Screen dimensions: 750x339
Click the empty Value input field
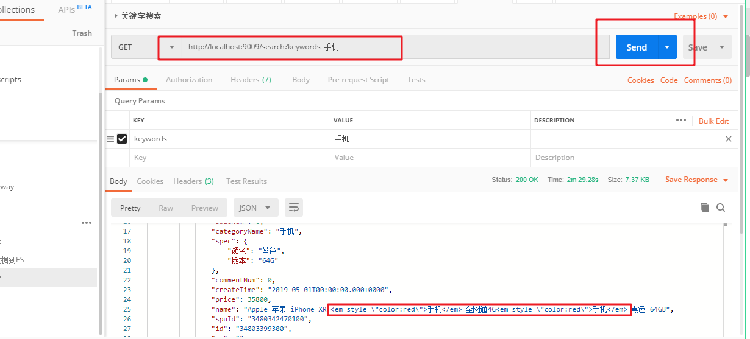430,158
